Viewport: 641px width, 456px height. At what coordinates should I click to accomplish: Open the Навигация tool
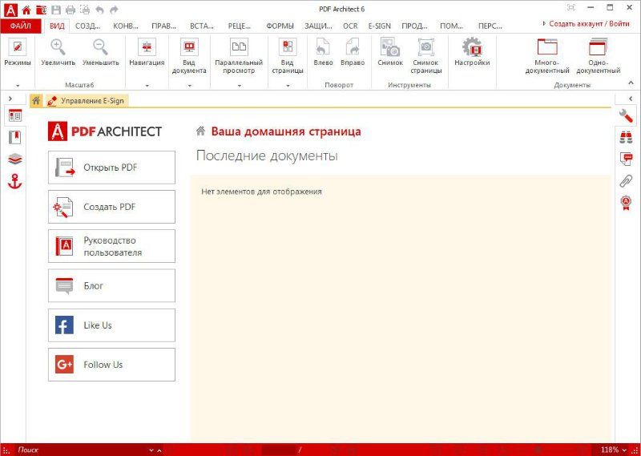(147, 52)
